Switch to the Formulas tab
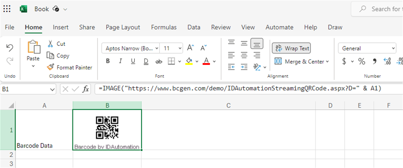Image resolution: width=403 pixels, height=168 pixels. pyautogui.click(x=164, y=27)
